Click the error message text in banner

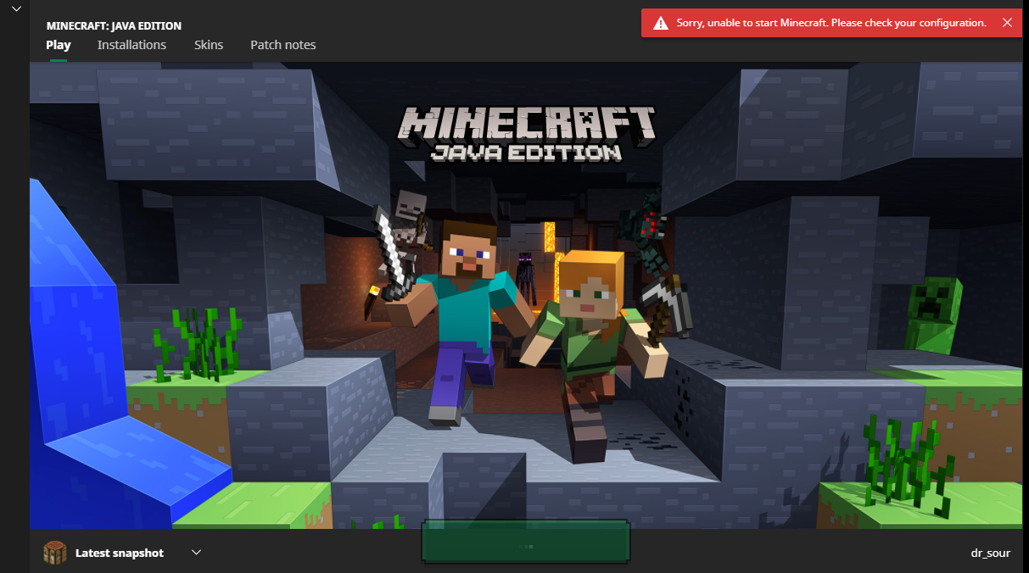point(831,23)
